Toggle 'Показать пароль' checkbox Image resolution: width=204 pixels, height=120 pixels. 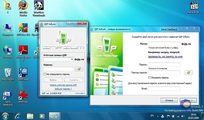[x=149, y=77]
